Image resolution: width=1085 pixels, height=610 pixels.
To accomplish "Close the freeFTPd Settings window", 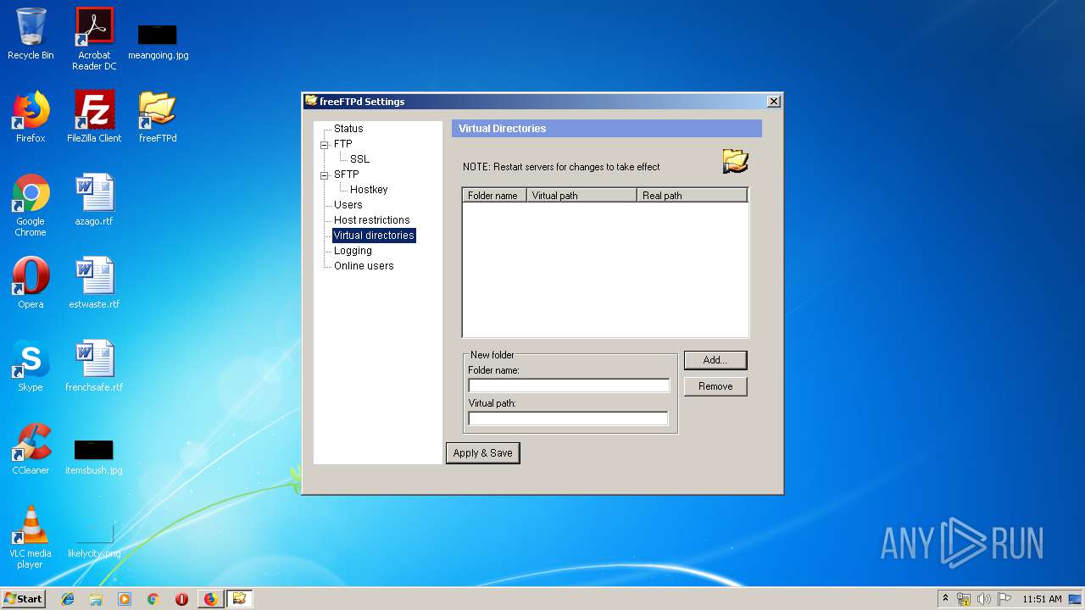I will (x=773, y=102).
